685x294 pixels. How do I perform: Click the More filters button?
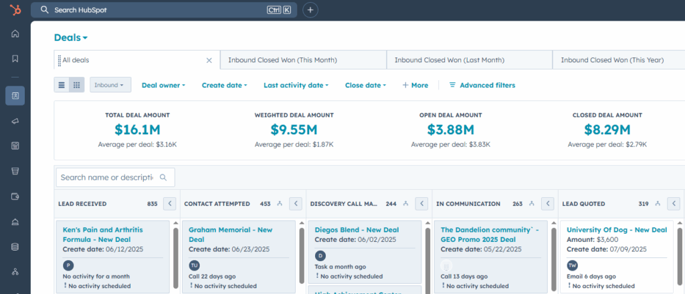pos(415,86)
